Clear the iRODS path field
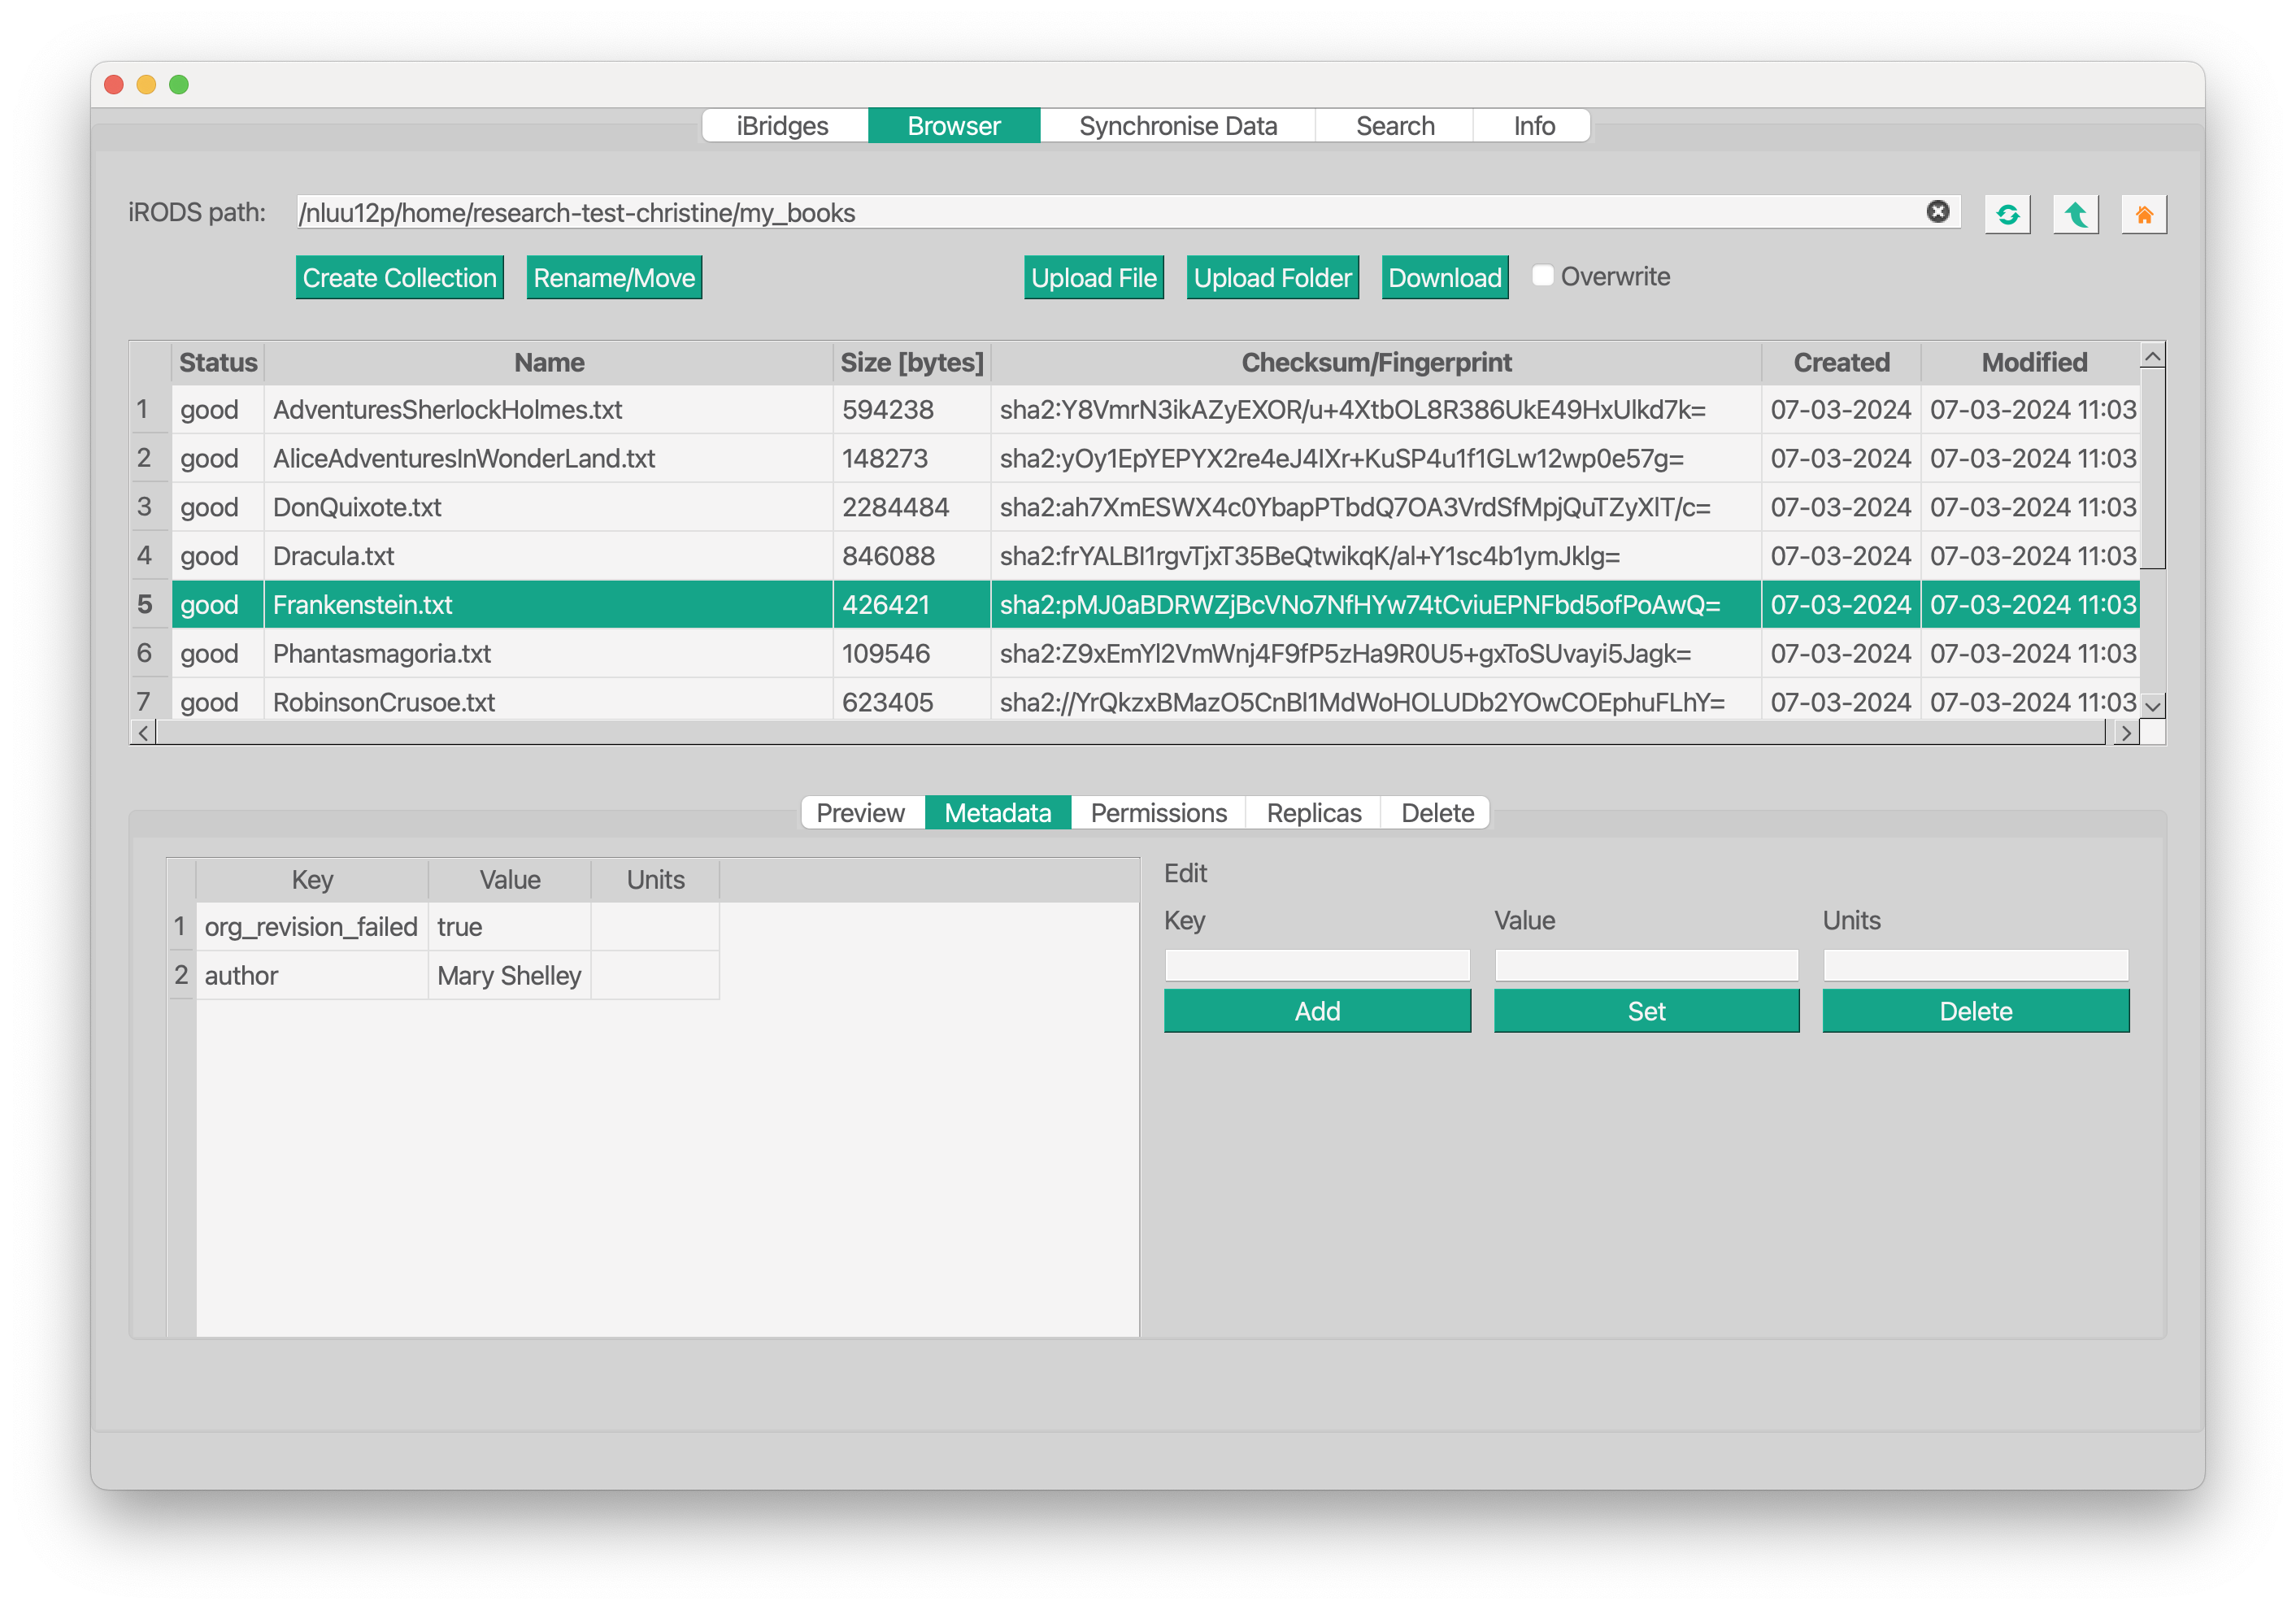 pyautogui.click(x=1937, y=212)
